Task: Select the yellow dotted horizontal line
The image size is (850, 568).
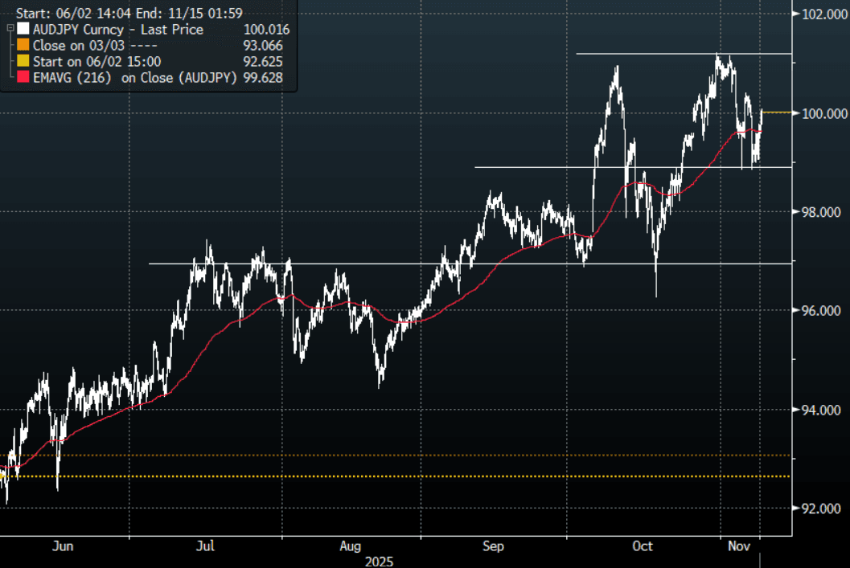Action: coord(402,476)
